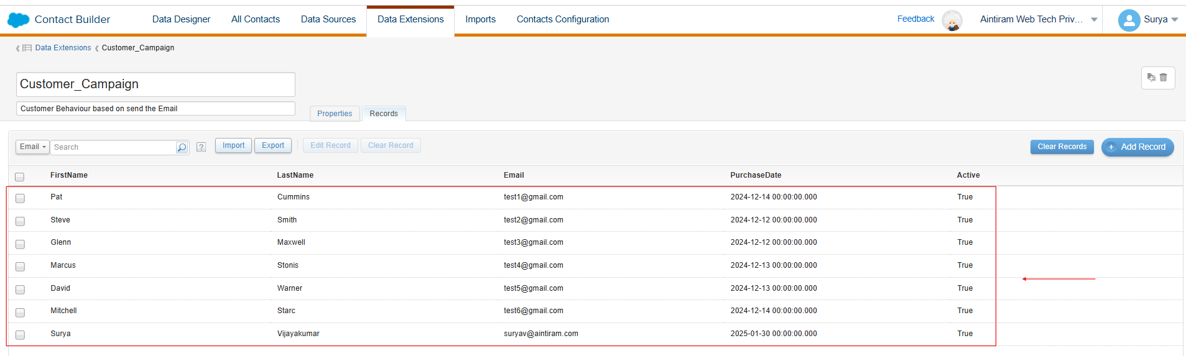
Task: Expand the Aintiram Web Tech account dropdown
Action: (x=1094, y=20)
